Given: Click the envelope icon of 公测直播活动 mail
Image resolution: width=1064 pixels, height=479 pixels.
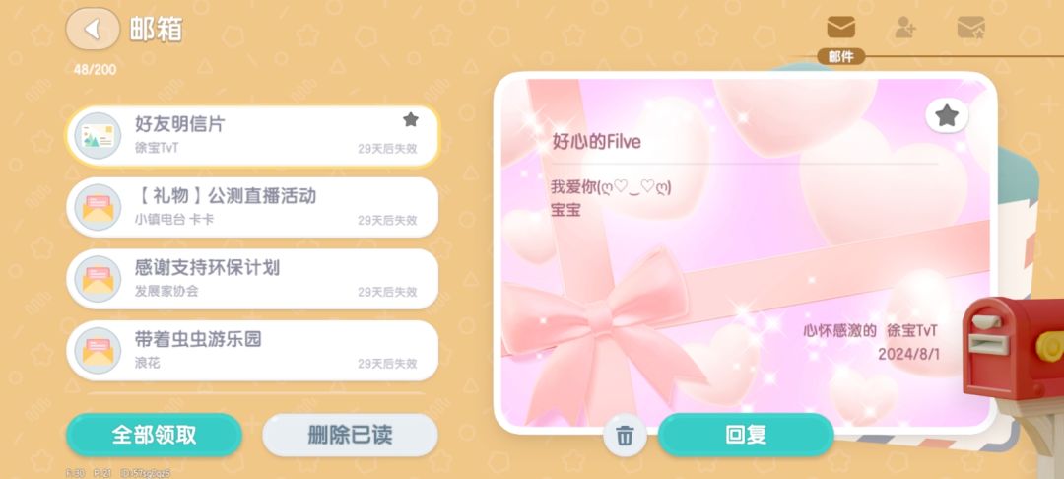Looking at the screenshot, I should point(98,208).
